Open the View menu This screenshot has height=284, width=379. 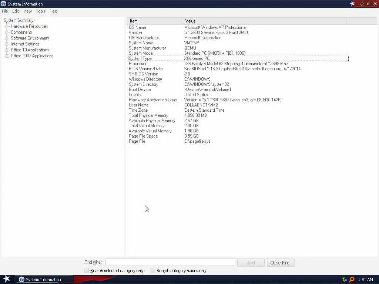coord(27,11)
